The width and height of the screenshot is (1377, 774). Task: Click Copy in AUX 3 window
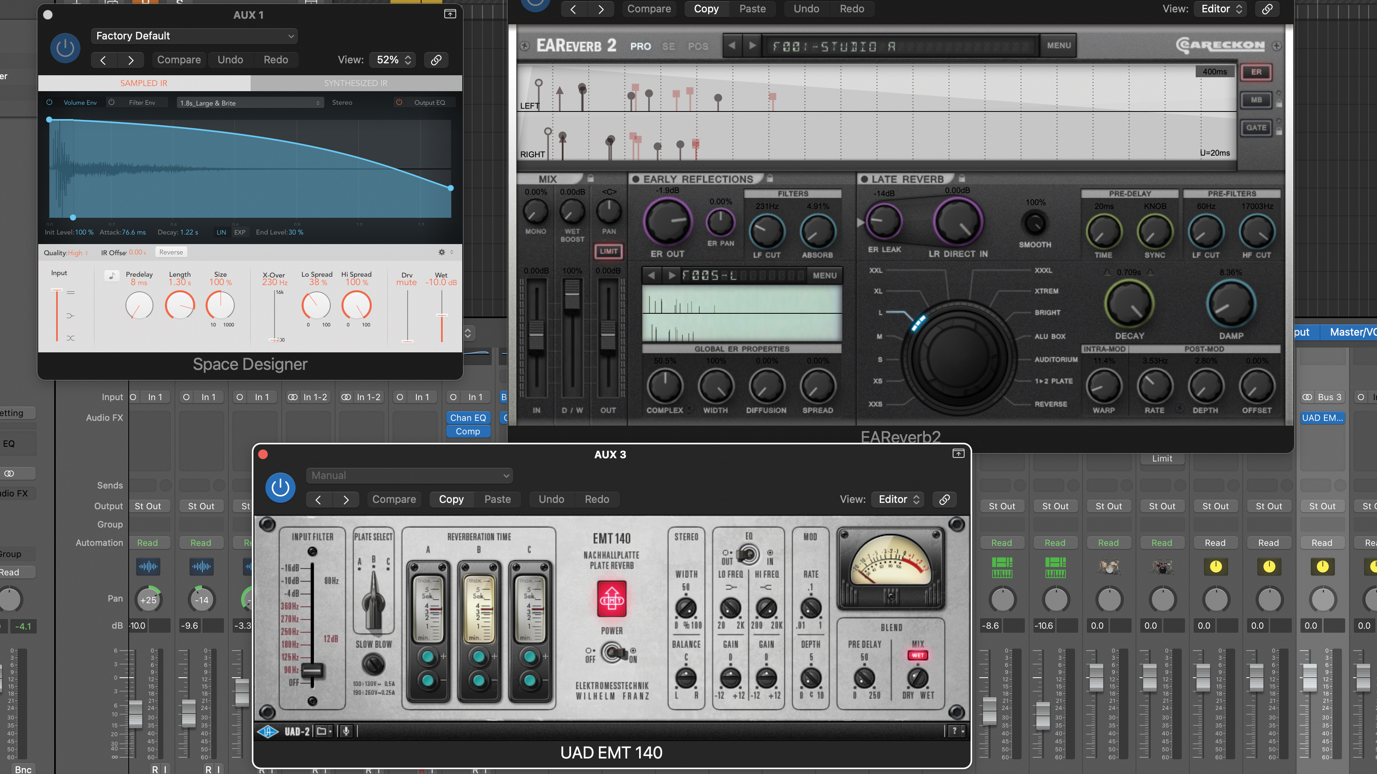tap(451, 499)
